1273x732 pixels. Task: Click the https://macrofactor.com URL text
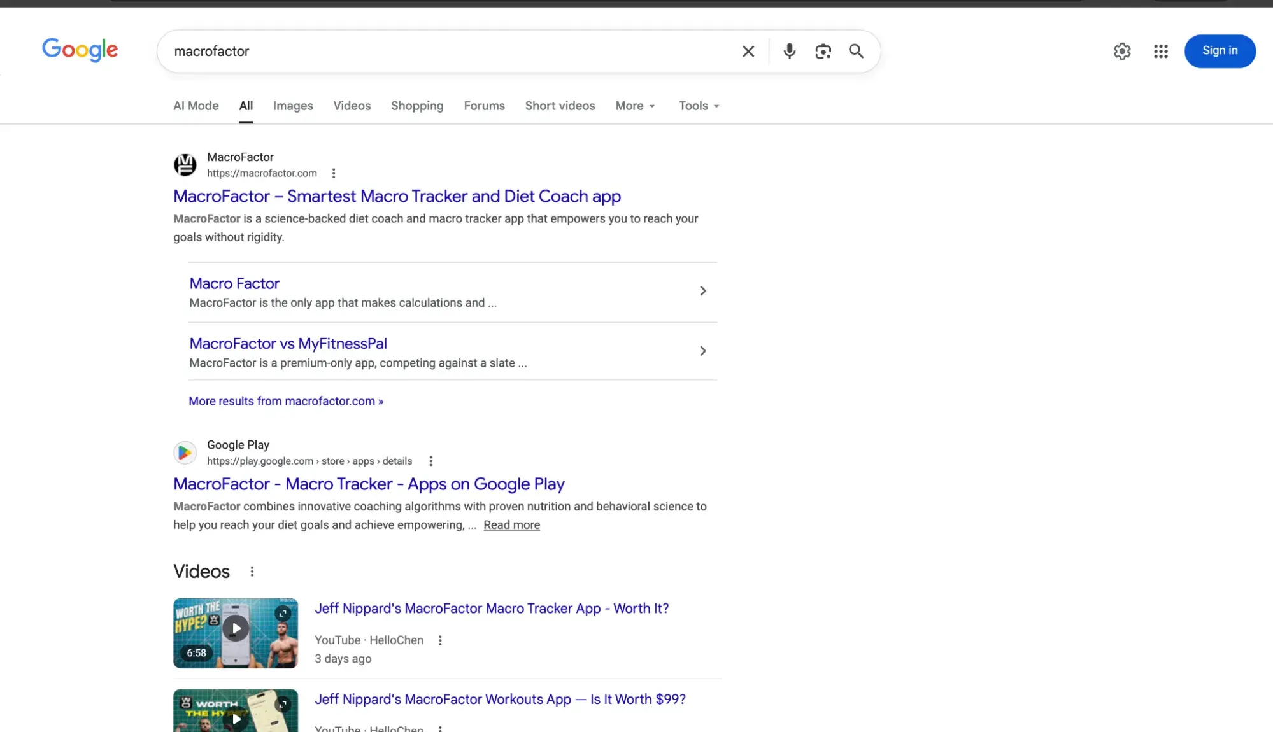262,173
